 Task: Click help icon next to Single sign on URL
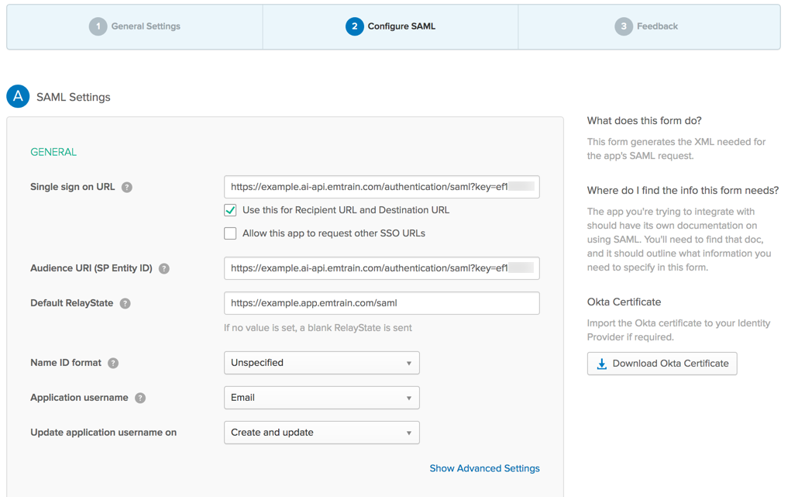point(127,187)
